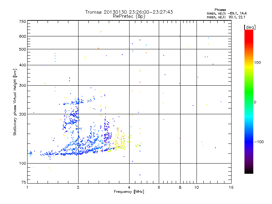
Task: Click the y-axis label 750
Action: click(22, 21)
